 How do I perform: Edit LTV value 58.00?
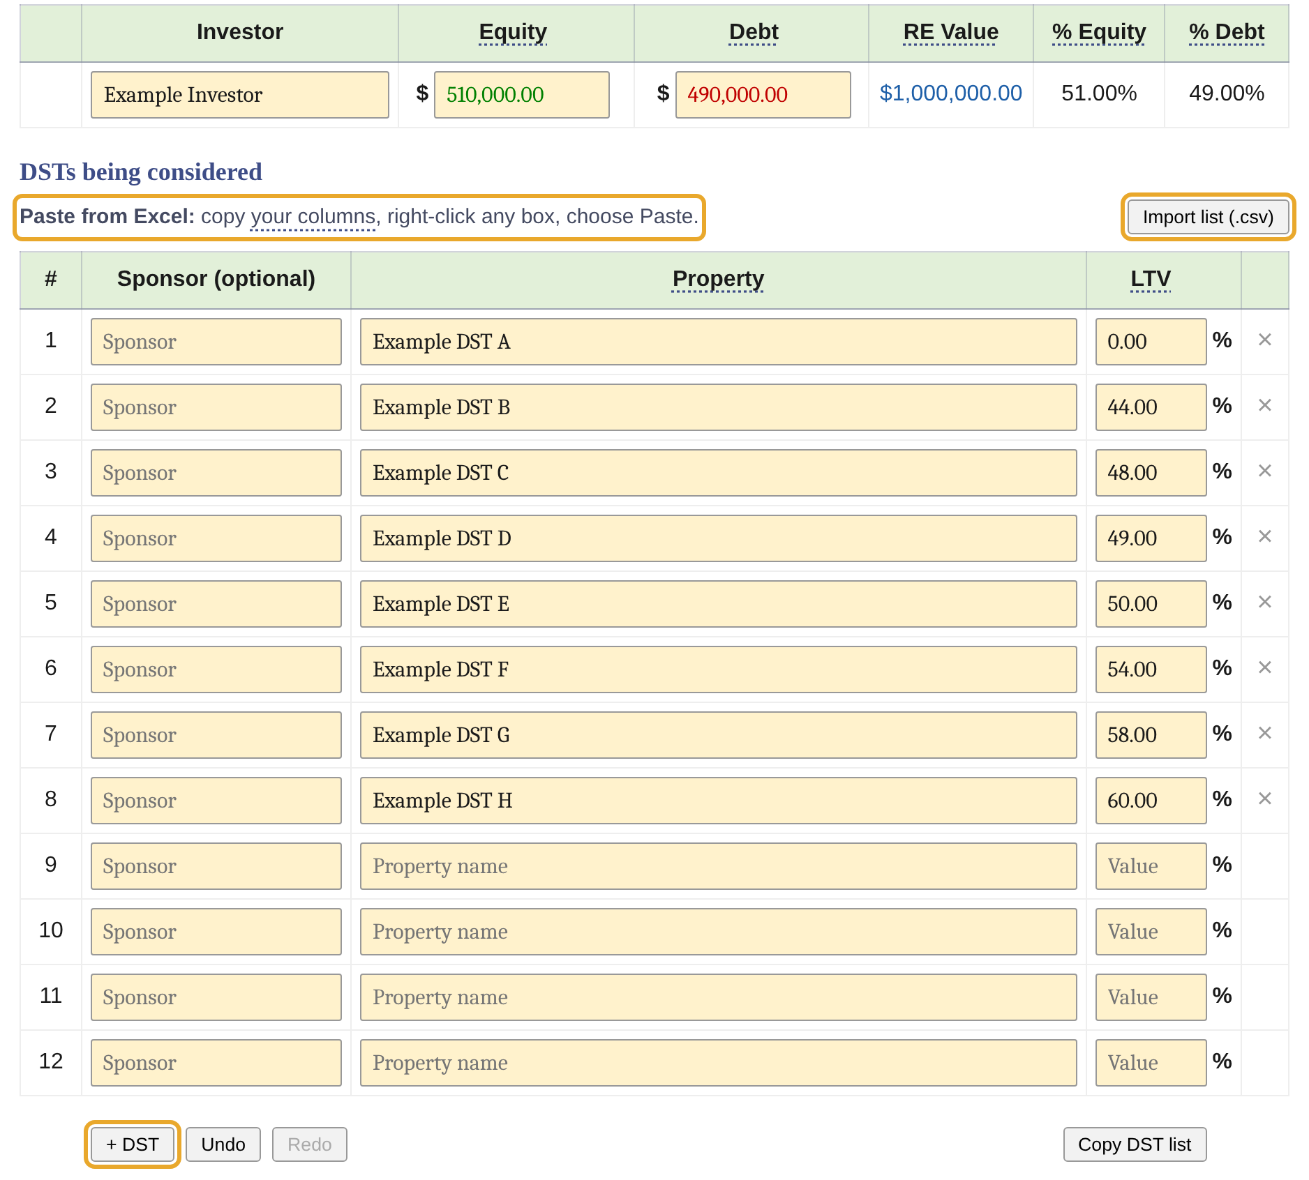1151,735
